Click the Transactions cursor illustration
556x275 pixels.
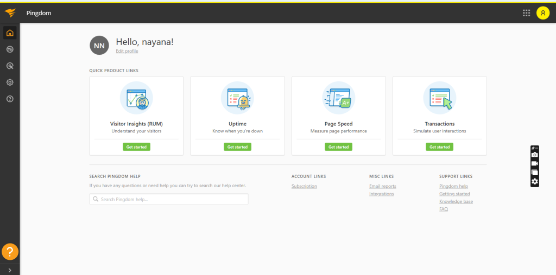(x=440, y=98)
